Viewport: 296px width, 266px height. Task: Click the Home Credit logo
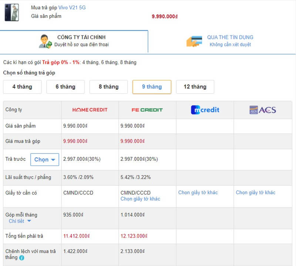coord(90,110)
